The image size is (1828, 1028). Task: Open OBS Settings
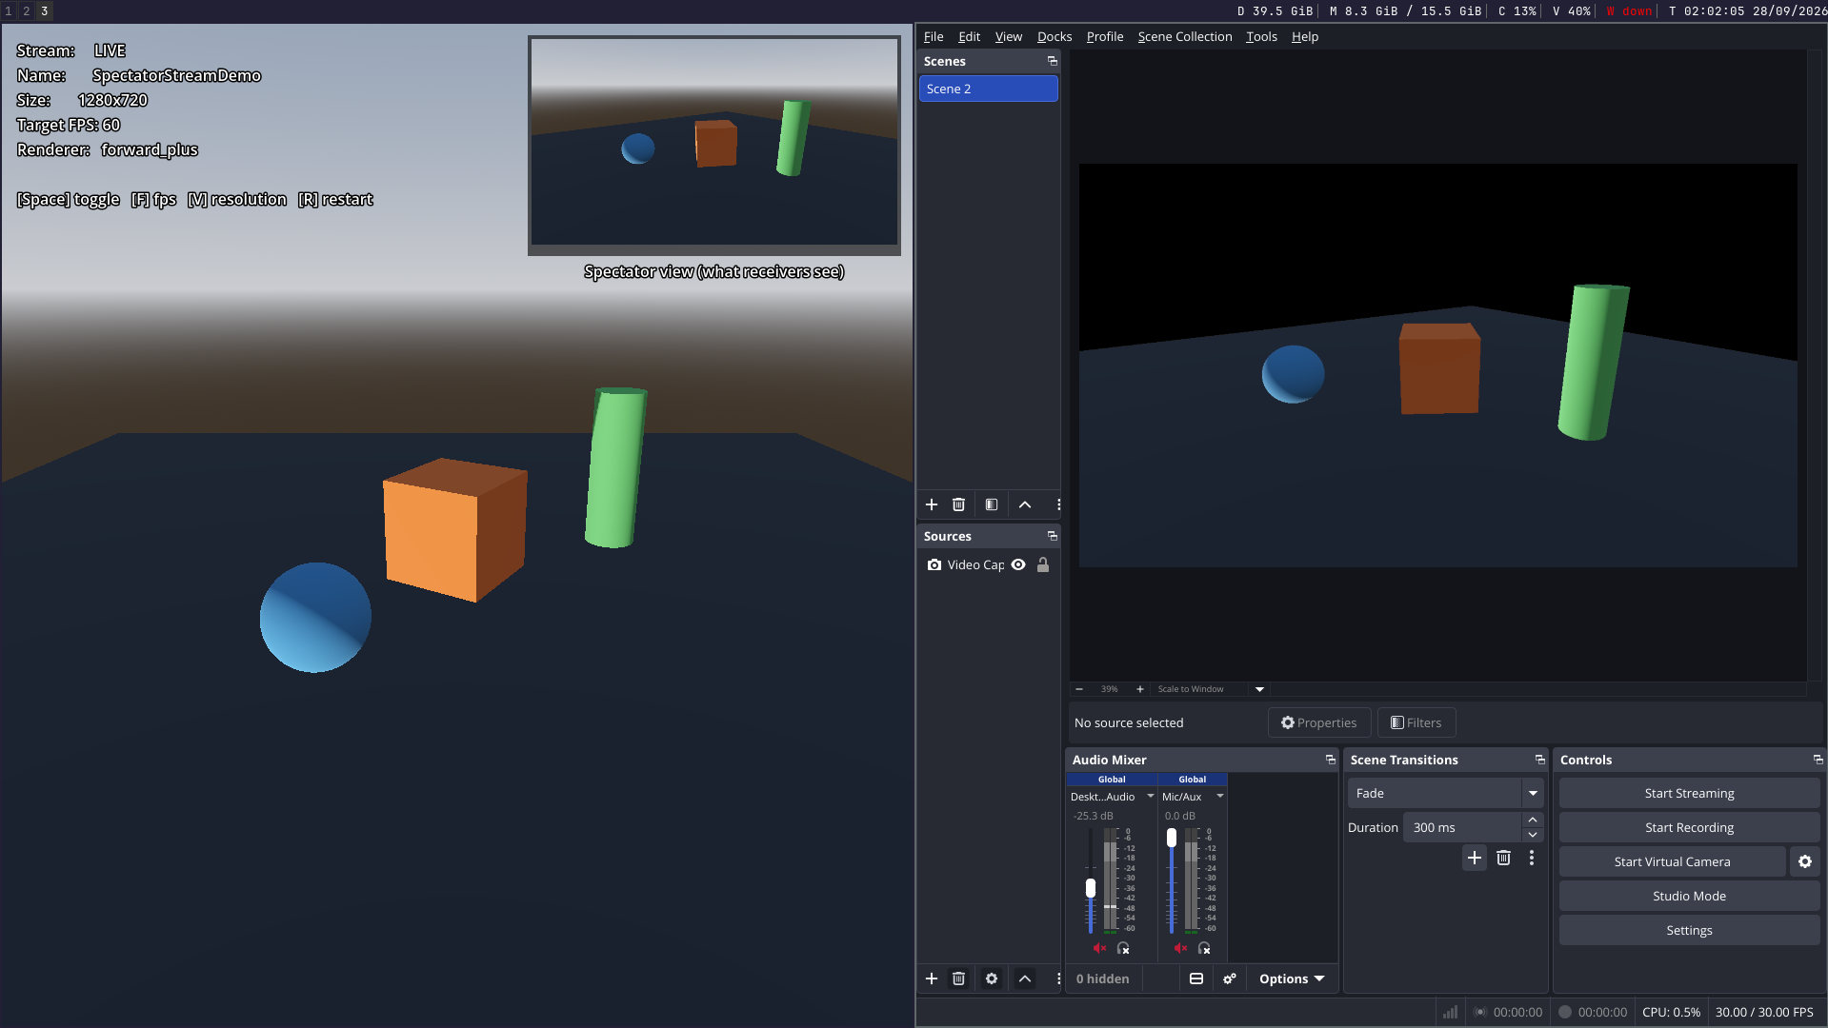(1689, 930)
